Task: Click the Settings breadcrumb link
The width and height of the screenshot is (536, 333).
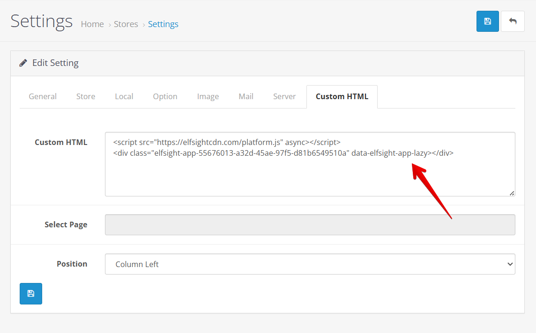Action: click(x=163, y=24)
